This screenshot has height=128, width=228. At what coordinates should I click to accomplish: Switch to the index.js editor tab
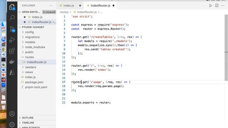coord(68,6)
